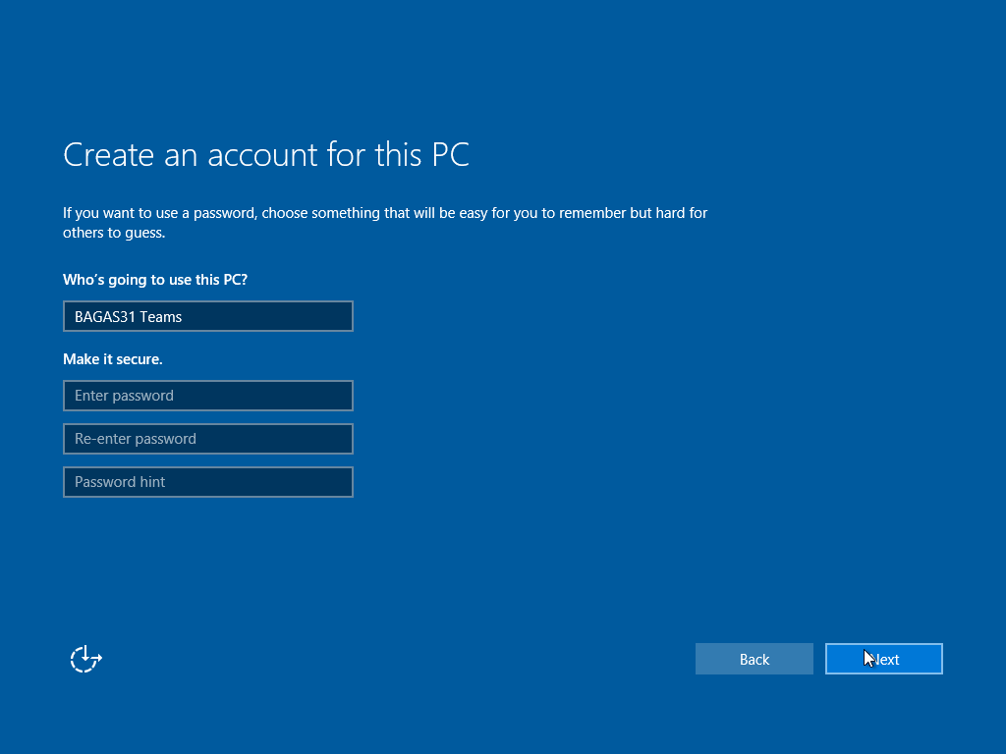Click into the Password hint field
Image resolution: width=1006 pixels, height=754 pixels.
pos(208,481)
